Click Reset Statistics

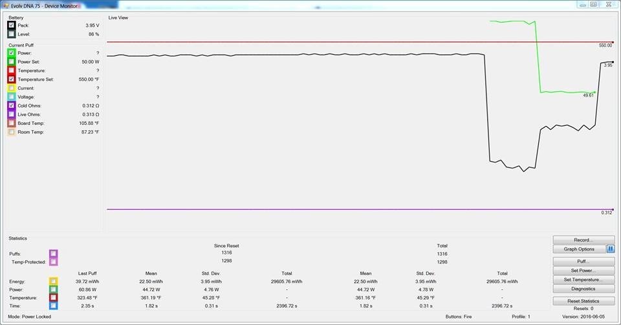(x=583, y=301)
